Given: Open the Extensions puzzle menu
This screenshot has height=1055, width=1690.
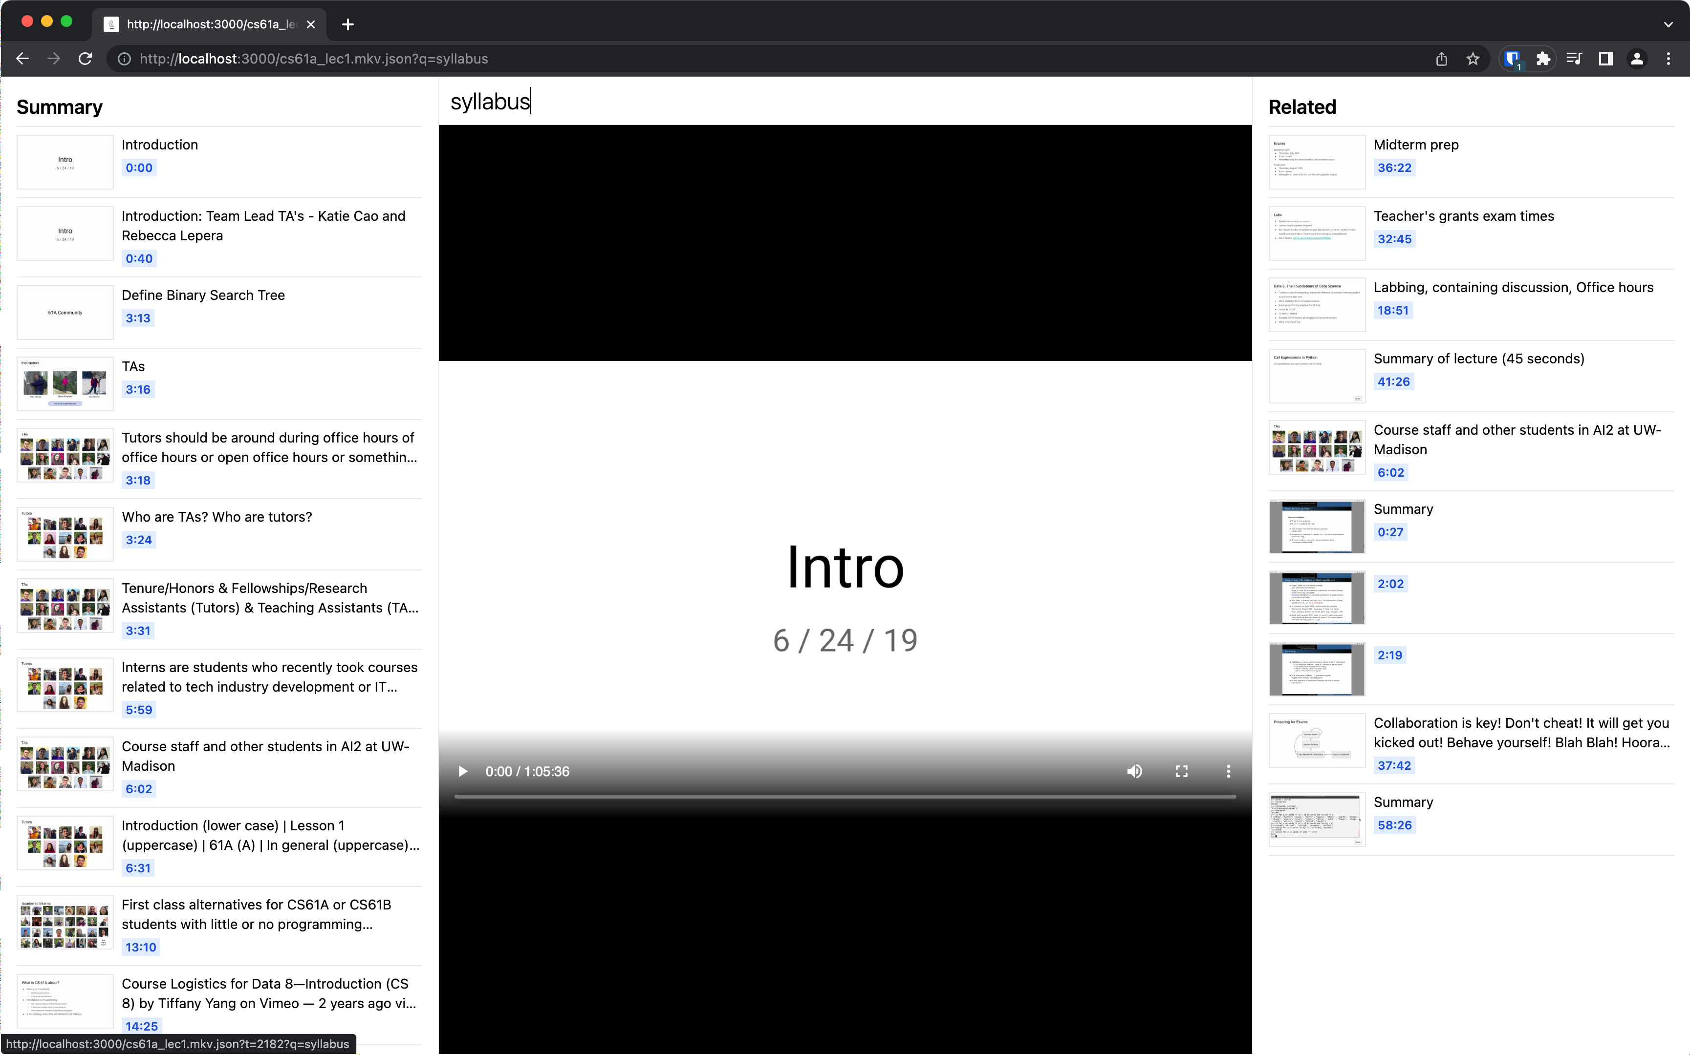Looking at the screenshot, I should [1543, 59].
